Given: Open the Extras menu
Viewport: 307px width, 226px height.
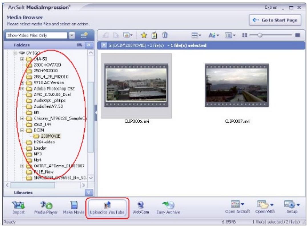Looking at the screenshot, I should [x=271, y=7].
